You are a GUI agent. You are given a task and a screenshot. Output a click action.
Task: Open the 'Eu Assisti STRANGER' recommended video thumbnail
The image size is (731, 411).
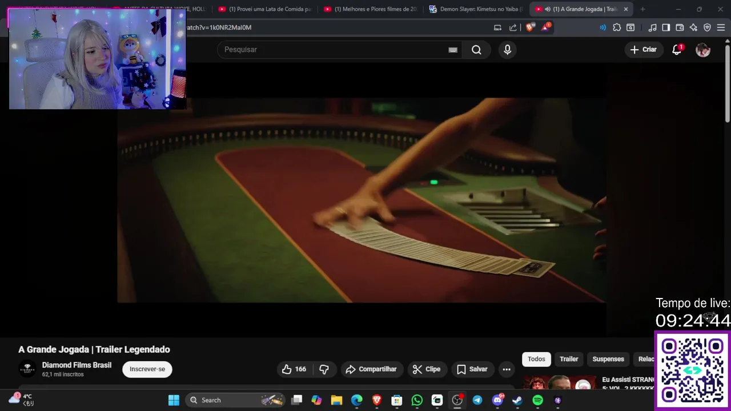click(x=560, y=382)
